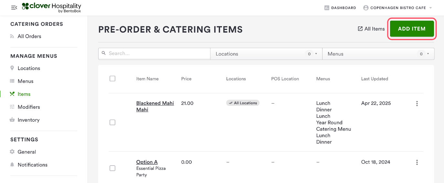Open the Dashboard chart icon
Screen dimensions: 444x183
pos(327,8)
